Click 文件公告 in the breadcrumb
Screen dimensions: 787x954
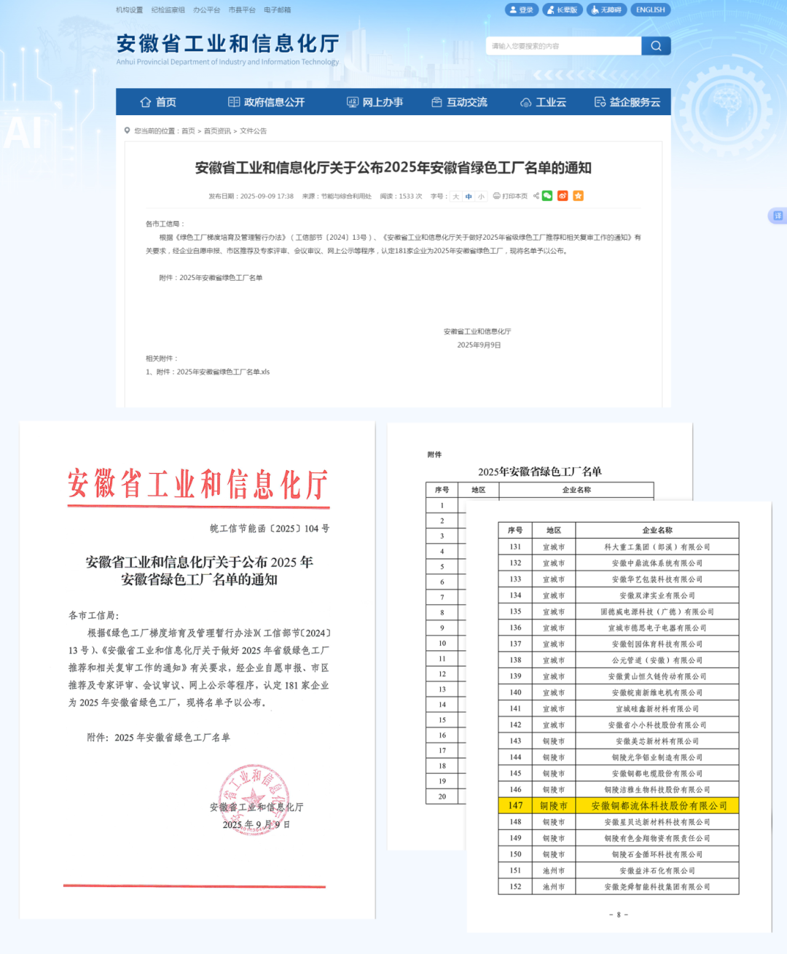coord(253,131)
